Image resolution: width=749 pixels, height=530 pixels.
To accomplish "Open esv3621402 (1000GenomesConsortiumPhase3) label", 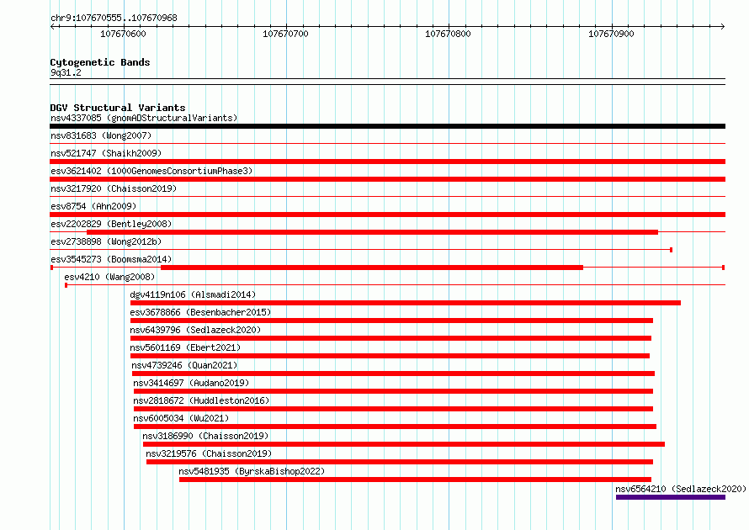I will pyautogui.click(x=151, y=171).
